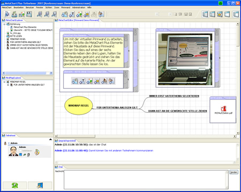Open the Administration menu

click(x=79, y=7)
